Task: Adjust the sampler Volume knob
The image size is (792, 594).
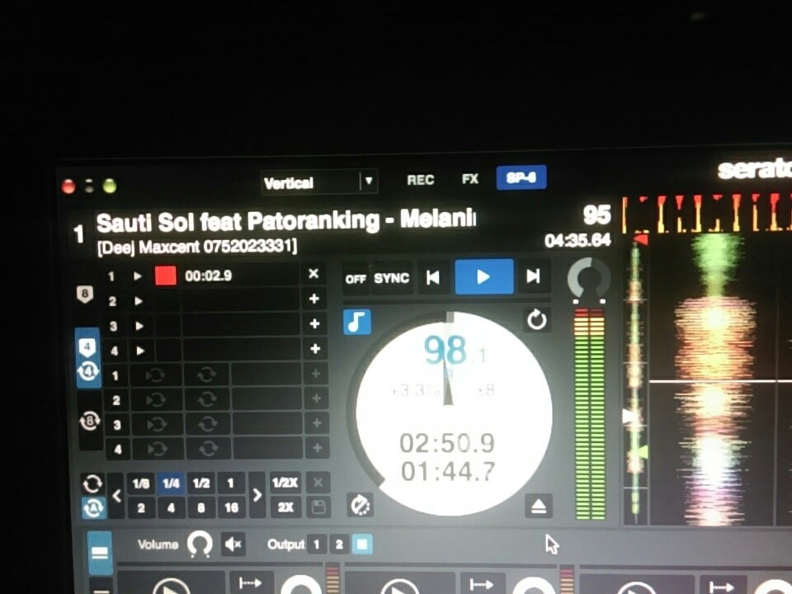Action: (x=200, y=544)
